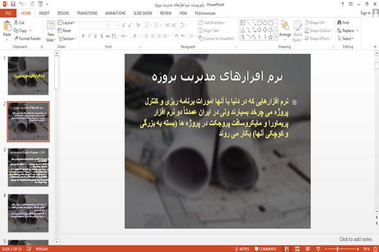Click Sign in link

[x=365, y=13]
